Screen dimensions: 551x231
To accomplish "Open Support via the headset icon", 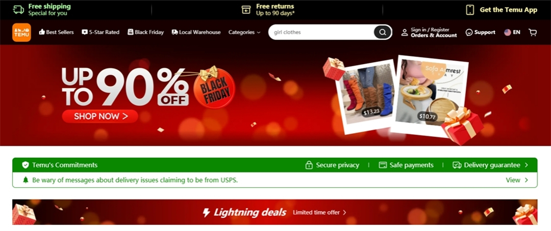I will [469, 32].
